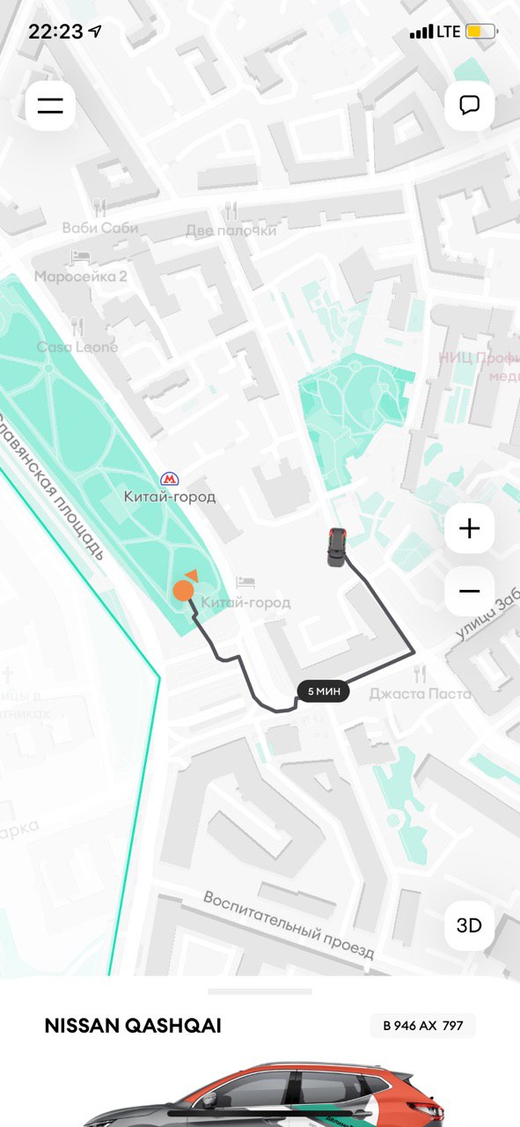The image size is (520, 1127).
Task: Select the Китай-город hotel marker
Action: [x=245, y=583]
